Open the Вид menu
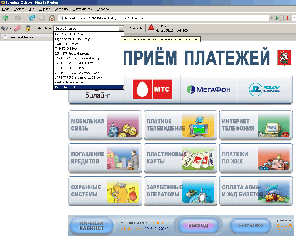Screen dimensions: 296x240 [x=32, y=9]
